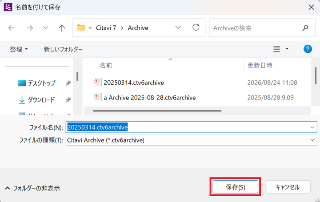Click the Back navigation arrow
The height and width of the screenshot is (202, 320).
[x=11, y=28]
